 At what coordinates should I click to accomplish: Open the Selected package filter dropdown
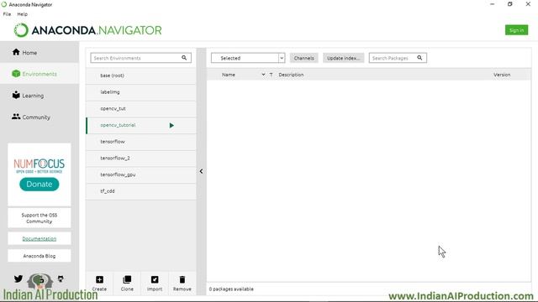coord(248,58)
